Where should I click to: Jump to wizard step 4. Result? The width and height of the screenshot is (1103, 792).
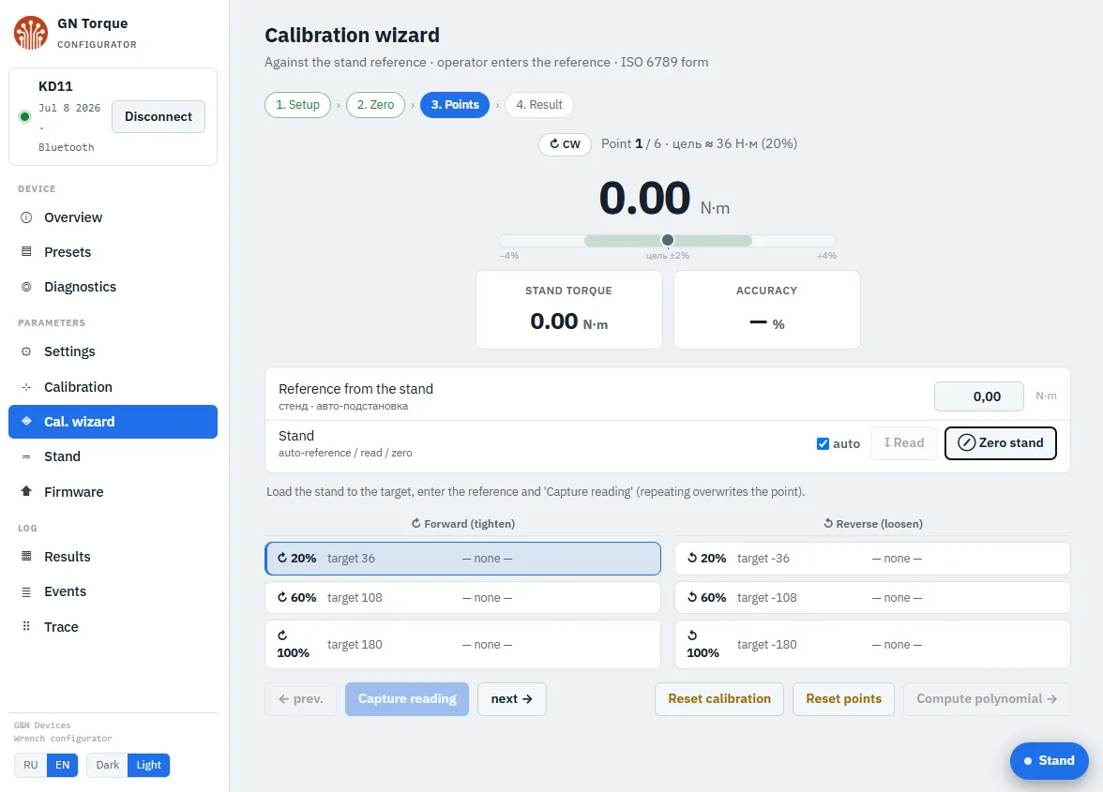point(538,105)
